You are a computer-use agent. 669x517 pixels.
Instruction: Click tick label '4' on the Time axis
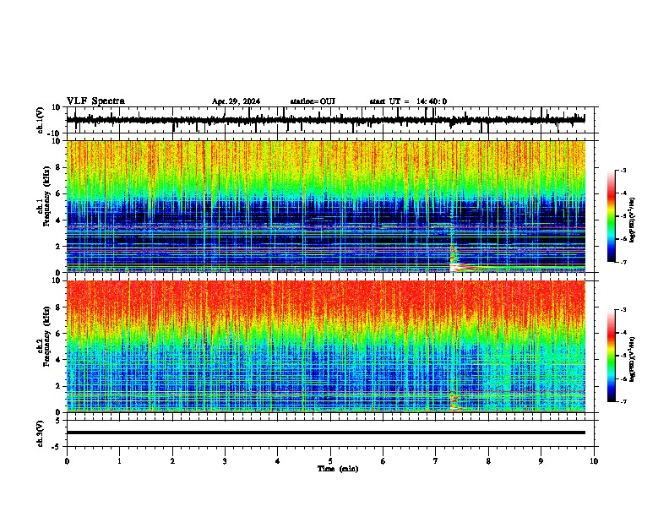[x=277, y=461]
